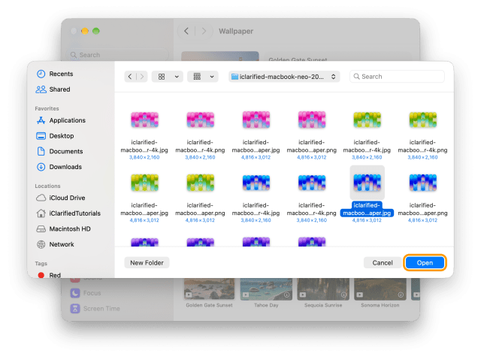The width and height of the screenshot is (481, 357).
Task: Open the group-by options icon
Action: [x=197, y=77]
